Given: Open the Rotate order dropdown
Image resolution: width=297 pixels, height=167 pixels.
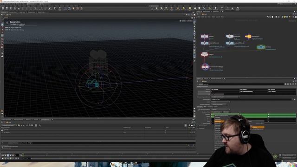Looking at the screenshot, I should click(226, 112).
